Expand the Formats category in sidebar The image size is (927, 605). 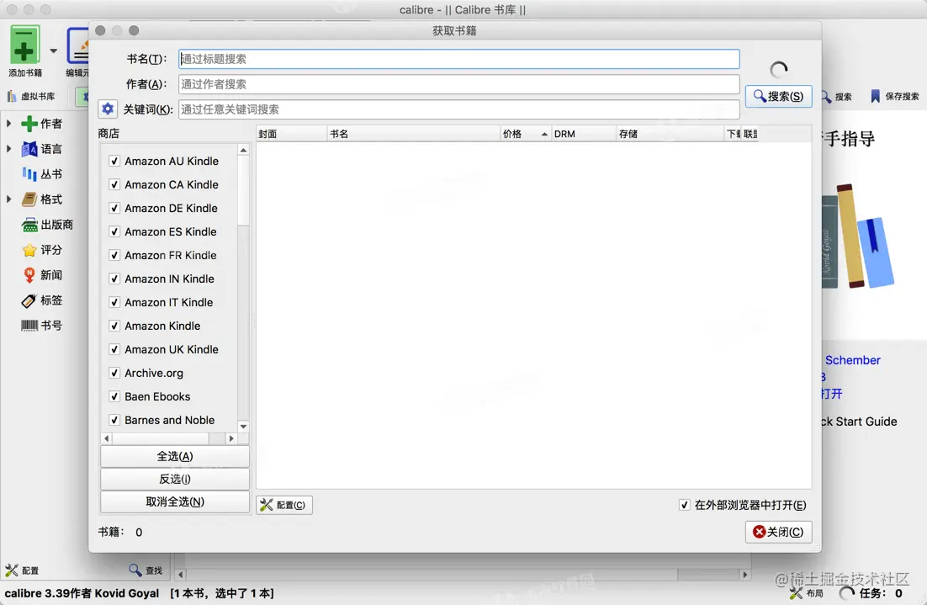click(x=9, y=199)
